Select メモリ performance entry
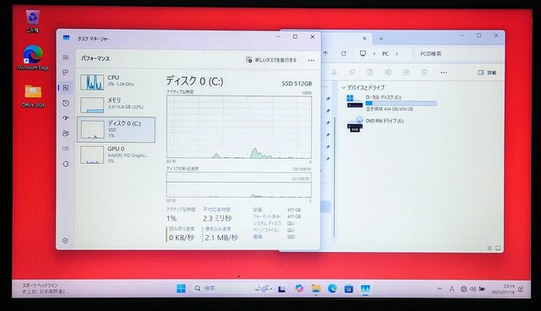Screen dimensions: 541x311 click(117, 105)
